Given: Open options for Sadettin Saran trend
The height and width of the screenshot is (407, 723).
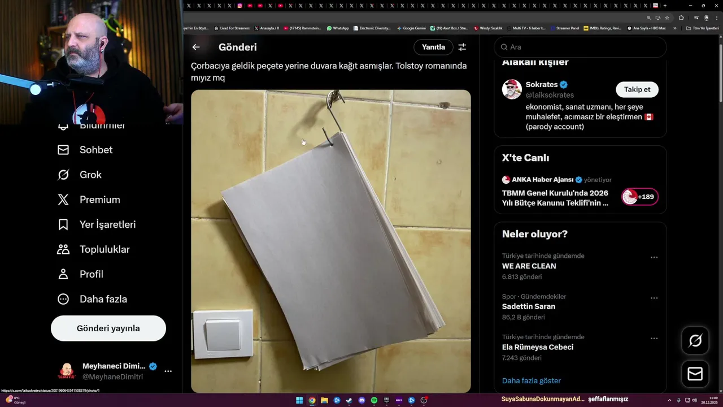Looking at the screenshot, I should (654, 298).
